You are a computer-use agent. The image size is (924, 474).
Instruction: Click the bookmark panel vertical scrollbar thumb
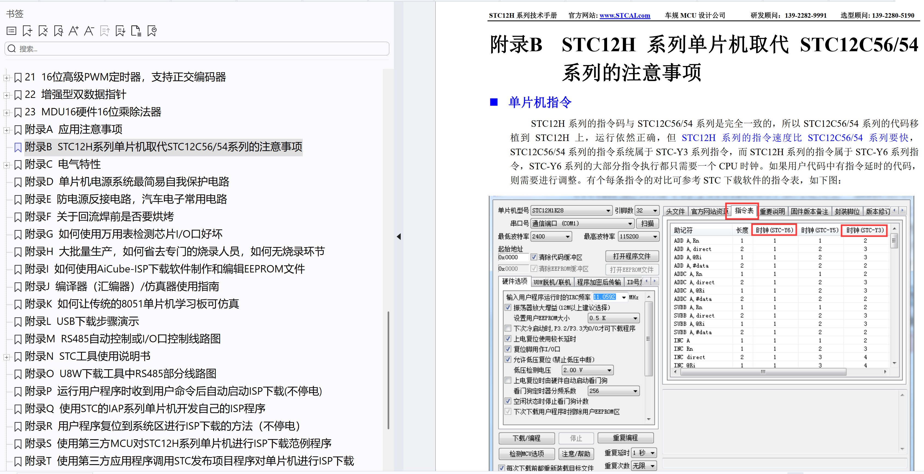tap(388, 370)
